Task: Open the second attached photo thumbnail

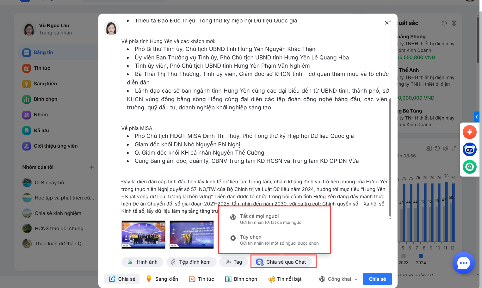Action: [x=192, y=235]
